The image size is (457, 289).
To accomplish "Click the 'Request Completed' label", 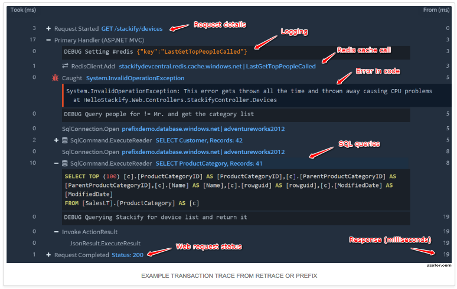I will coord(81,255).
